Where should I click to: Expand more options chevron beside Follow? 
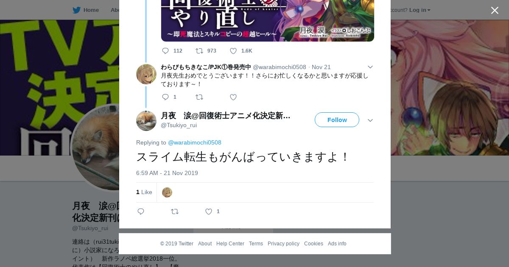point(370,120)
